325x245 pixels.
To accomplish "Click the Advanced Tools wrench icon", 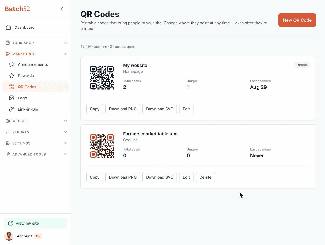I will pos(8,154).
